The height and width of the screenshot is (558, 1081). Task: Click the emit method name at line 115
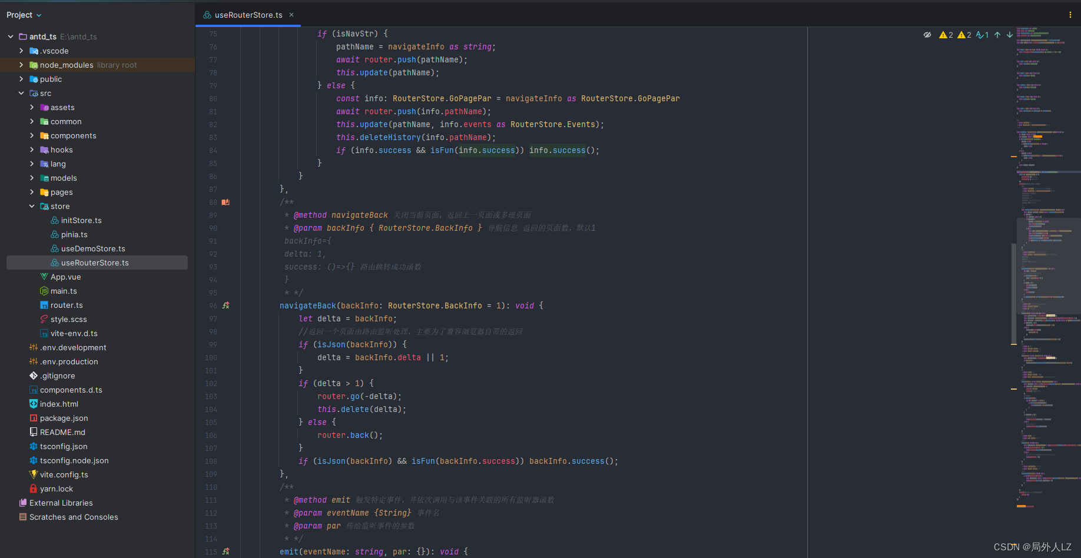click(x=289, y=552)
